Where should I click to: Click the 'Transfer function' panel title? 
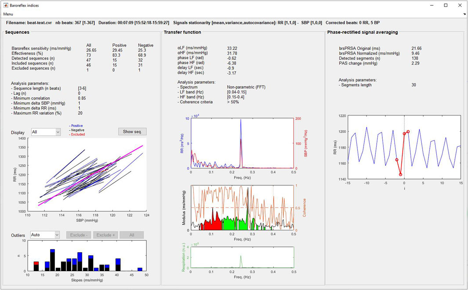[x=182, y=32]
